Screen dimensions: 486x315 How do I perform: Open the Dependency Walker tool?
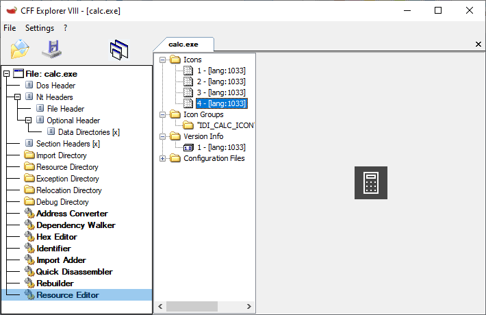(76, 225)
